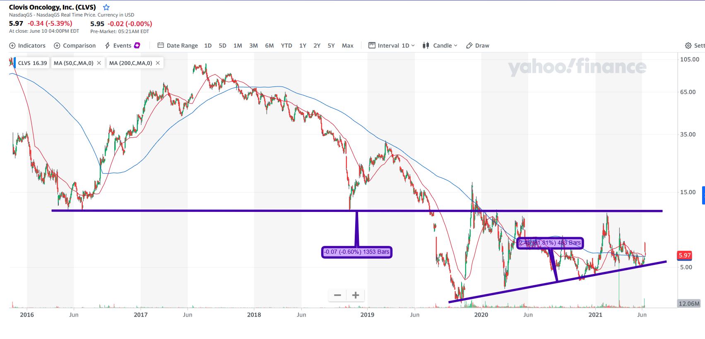This screenshot has height=339, width=705.
Task: Expand the Interval 1D dropdown
Action: pos(392,46)
